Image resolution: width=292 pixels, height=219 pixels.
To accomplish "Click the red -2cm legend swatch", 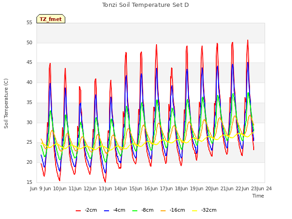I will pos(78,211).
